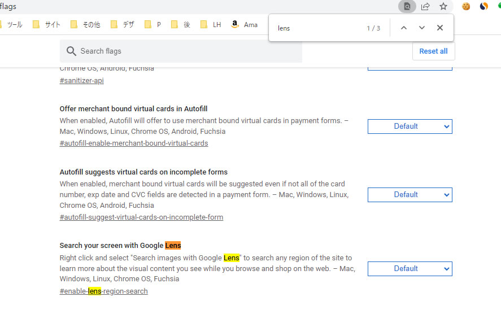The width and height of the screenshot is (501, 314).
Task: Open the share page icon
Action: [425, 6]
